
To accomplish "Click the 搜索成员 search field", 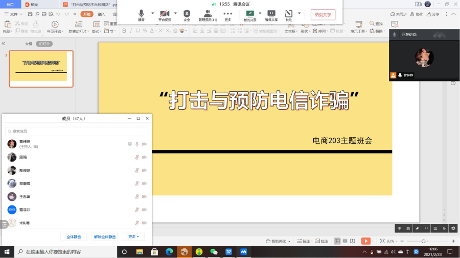I will [77, 132].
